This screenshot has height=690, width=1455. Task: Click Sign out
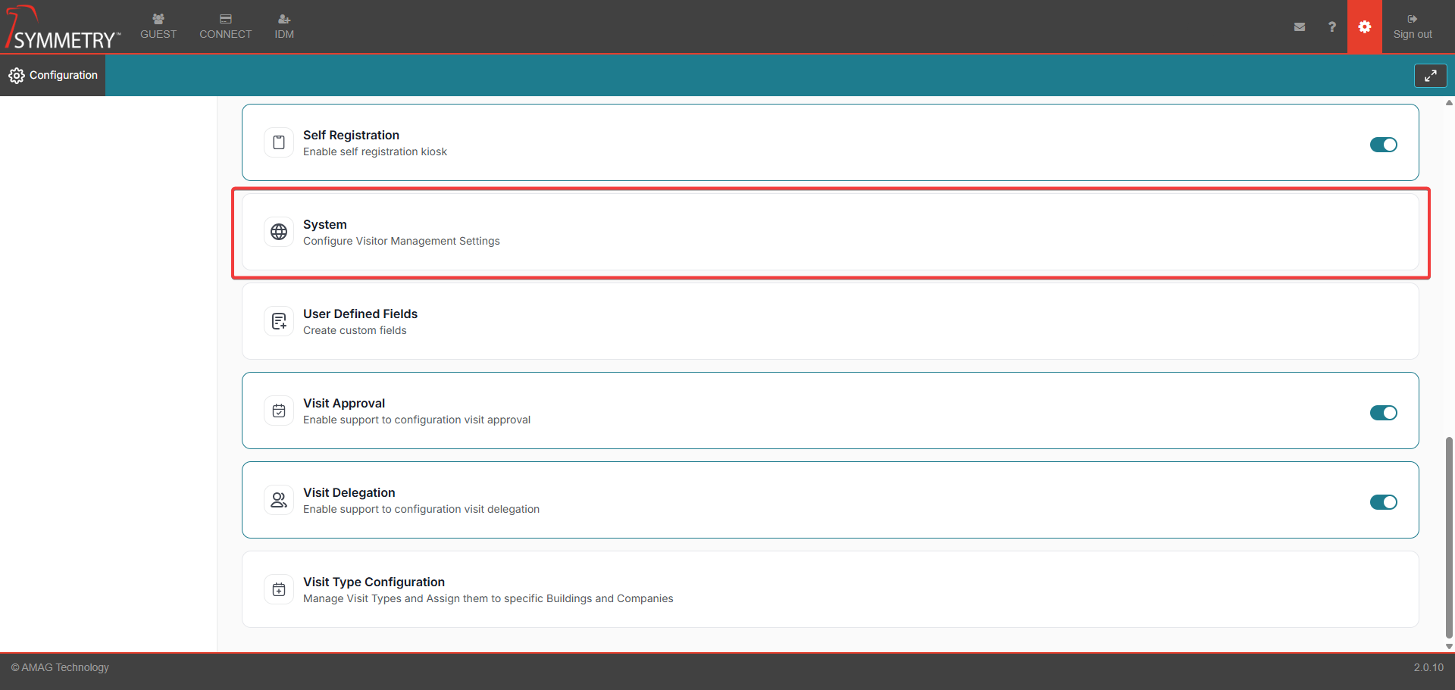coord(1412,27)
